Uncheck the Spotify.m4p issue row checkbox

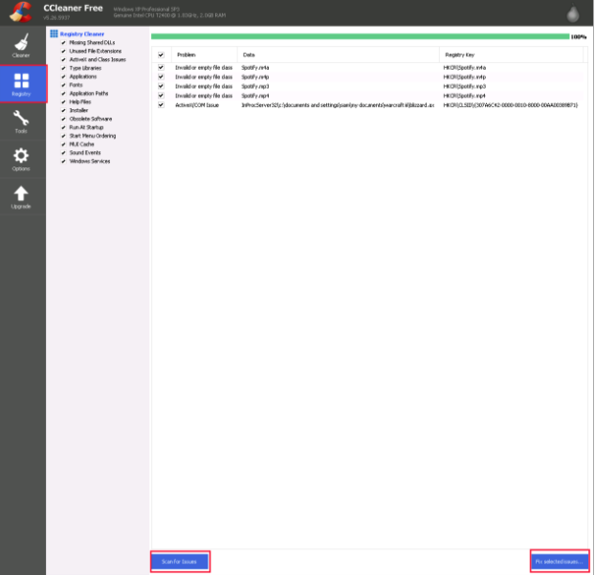(161, 77)
